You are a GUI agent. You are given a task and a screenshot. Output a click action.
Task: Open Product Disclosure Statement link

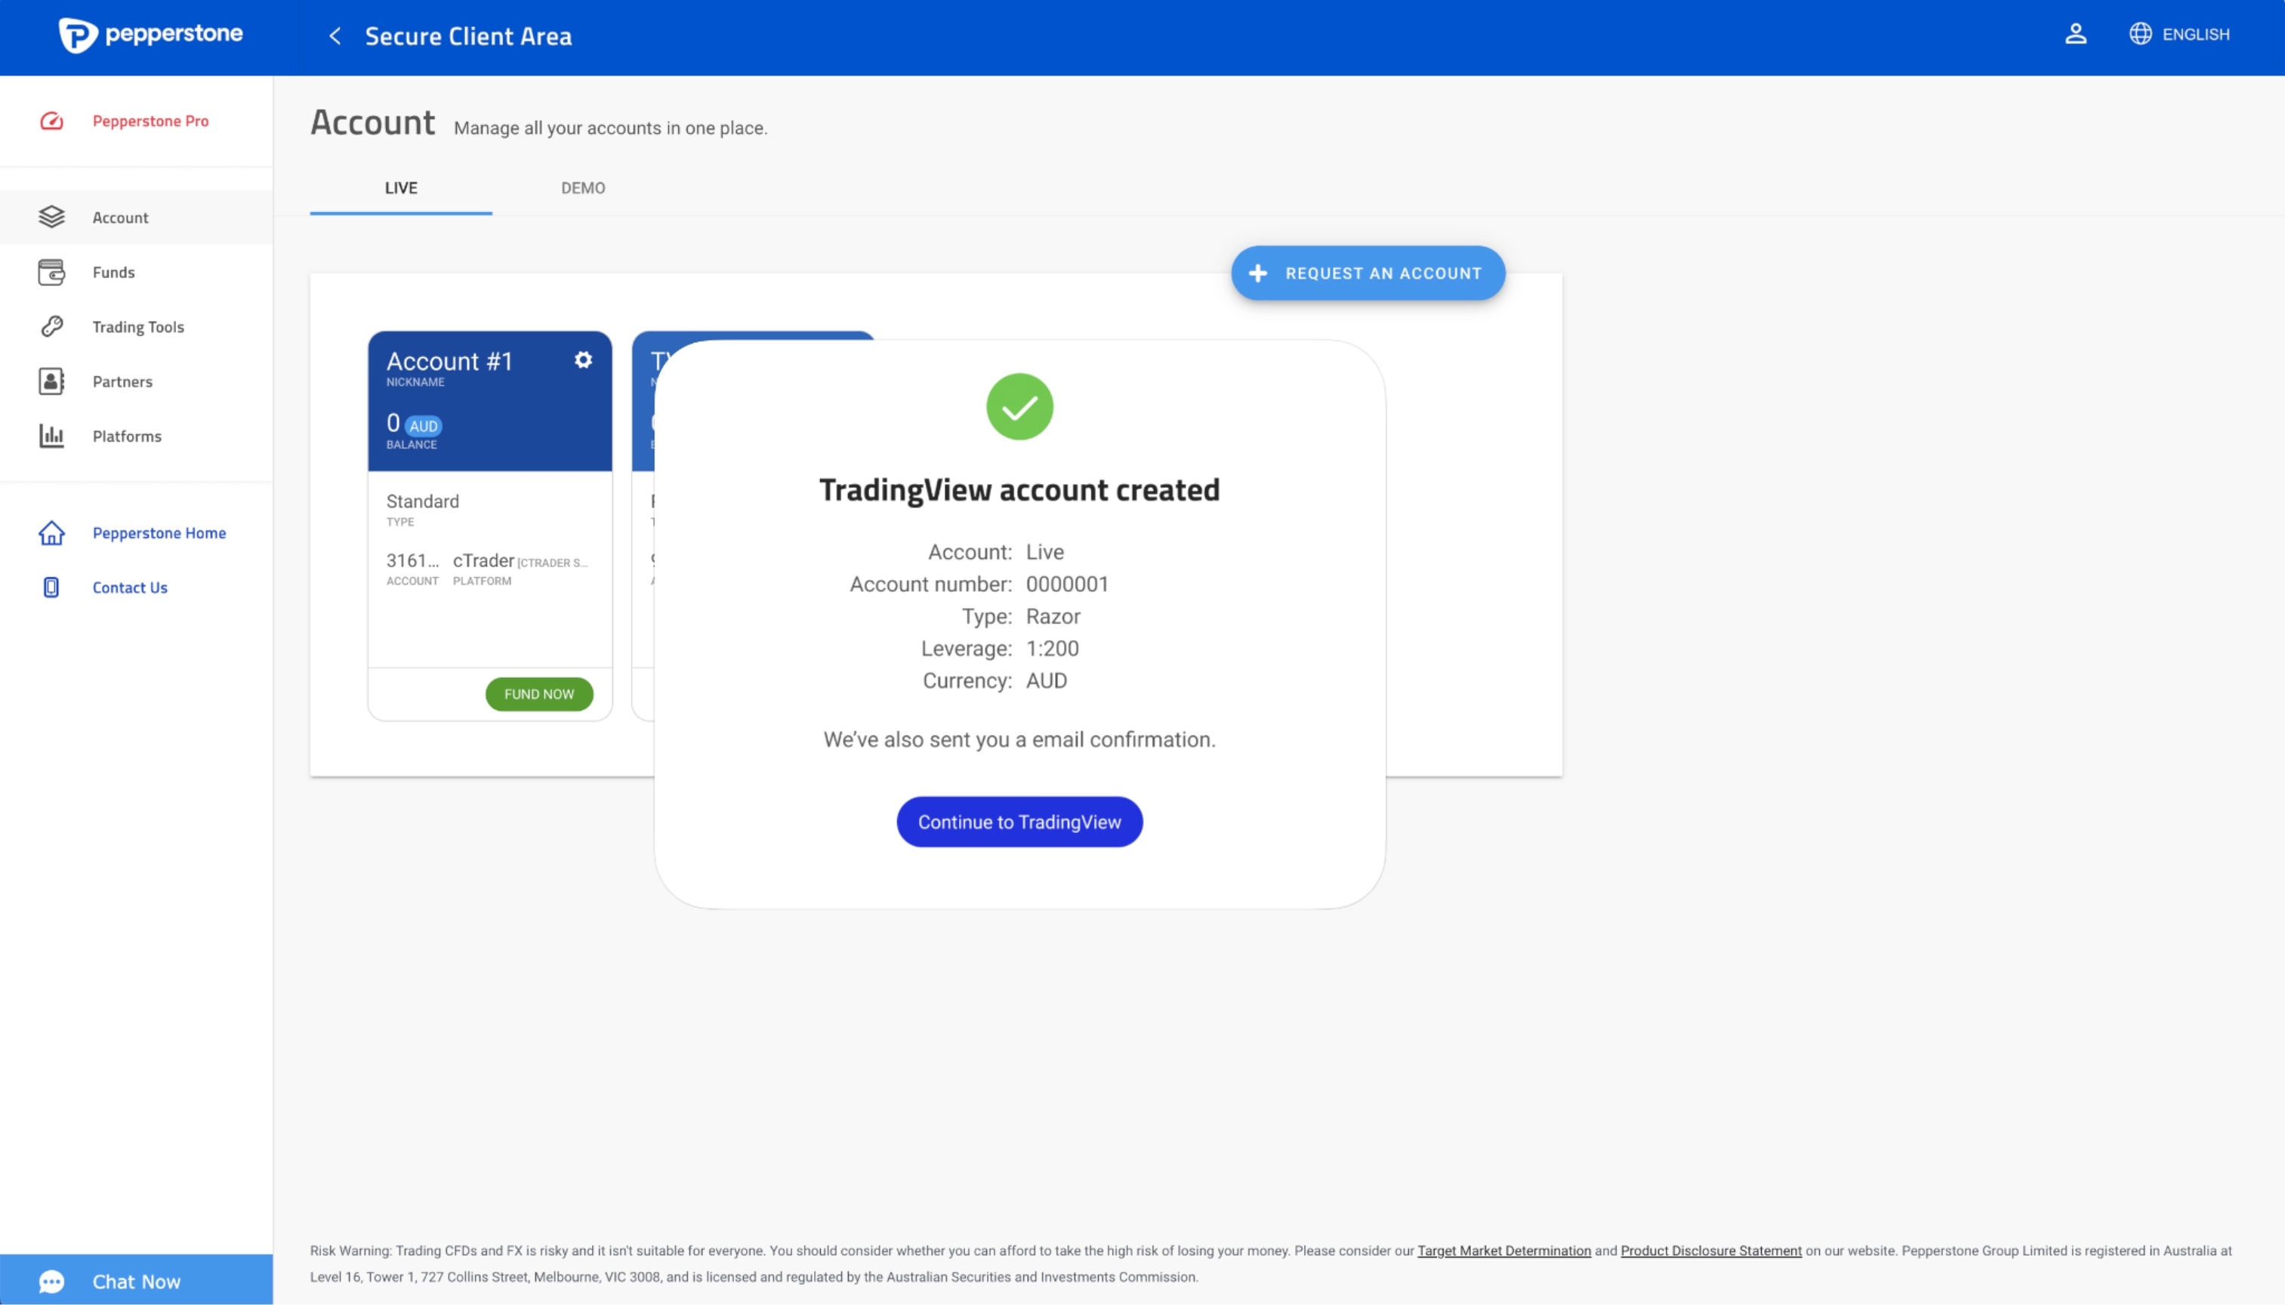coord(1710,1251)
